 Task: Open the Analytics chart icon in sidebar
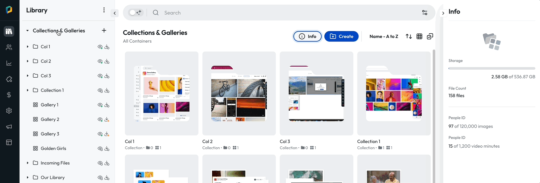point(9,63)
